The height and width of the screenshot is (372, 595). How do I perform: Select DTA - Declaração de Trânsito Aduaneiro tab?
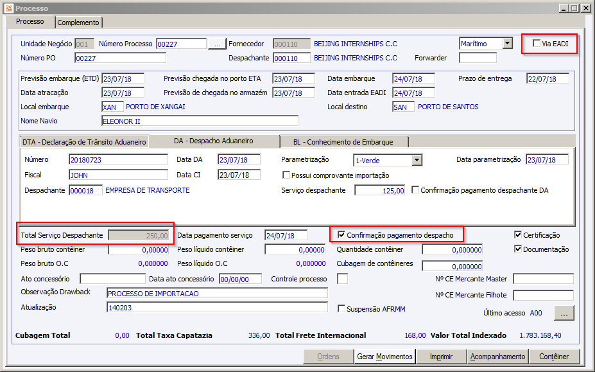click(84, 142)
